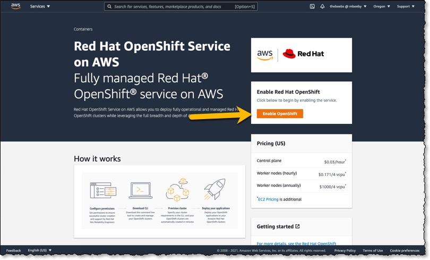Viewport: 430px width, 260px height.
Task: Open the Oregon region selector
Action: click(x=382, y=6)
